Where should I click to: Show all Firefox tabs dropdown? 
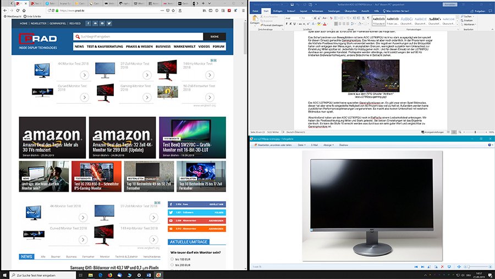[x=211, y=3]
